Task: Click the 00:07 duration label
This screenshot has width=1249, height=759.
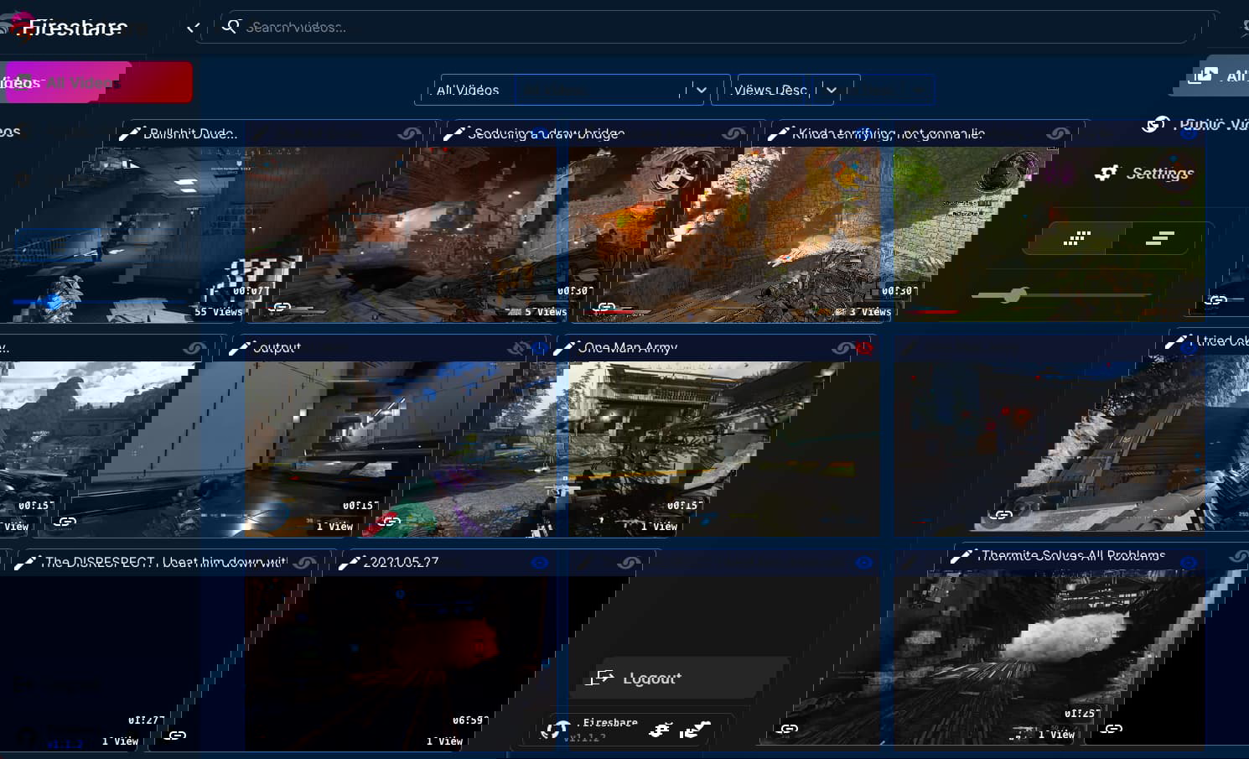Action: point(251,292)
